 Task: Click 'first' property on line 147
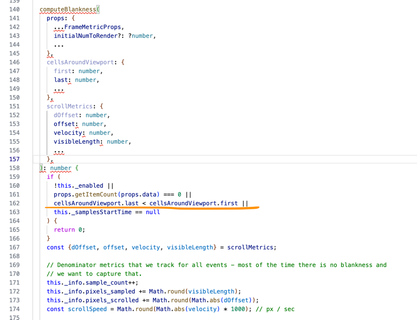62,71
